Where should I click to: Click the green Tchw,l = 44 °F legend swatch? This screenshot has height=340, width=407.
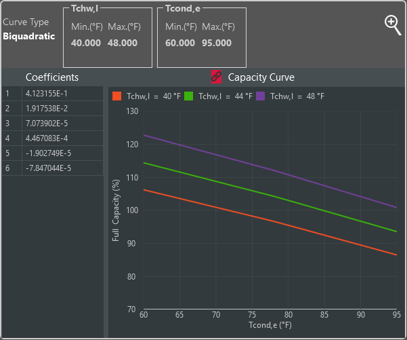click(x=189, y=96)
